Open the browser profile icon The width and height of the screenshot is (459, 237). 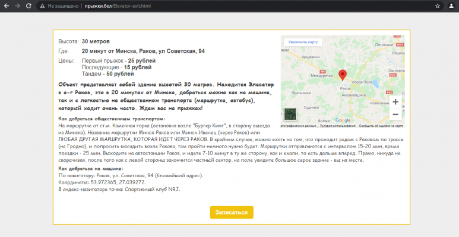[x=450, y=5]
